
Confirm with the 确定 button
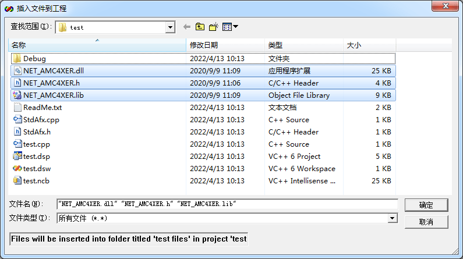pyautogui.click(x=426, y=205)
